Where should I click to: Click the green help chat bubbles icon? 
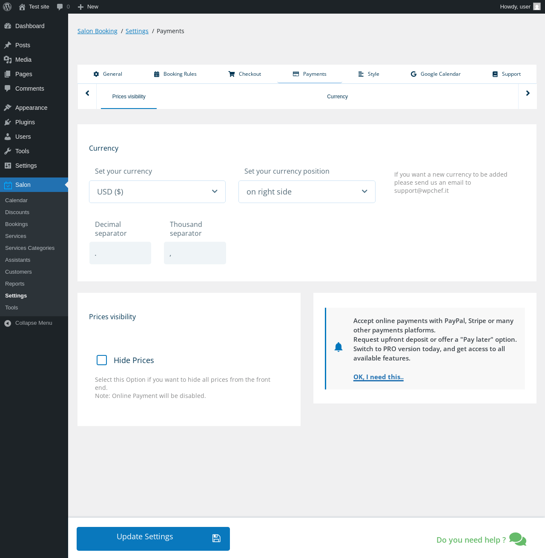point(518,539)
